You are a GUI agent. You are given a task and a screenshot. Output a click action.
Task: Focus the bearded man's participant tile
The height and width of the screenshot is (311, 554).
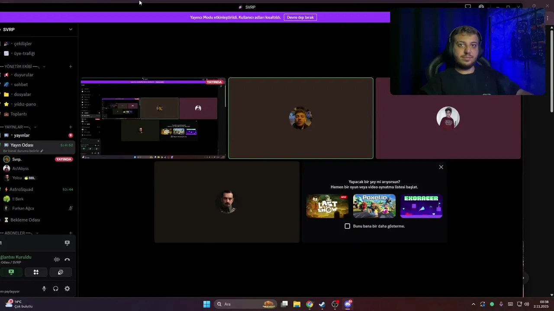click(227, 202)
